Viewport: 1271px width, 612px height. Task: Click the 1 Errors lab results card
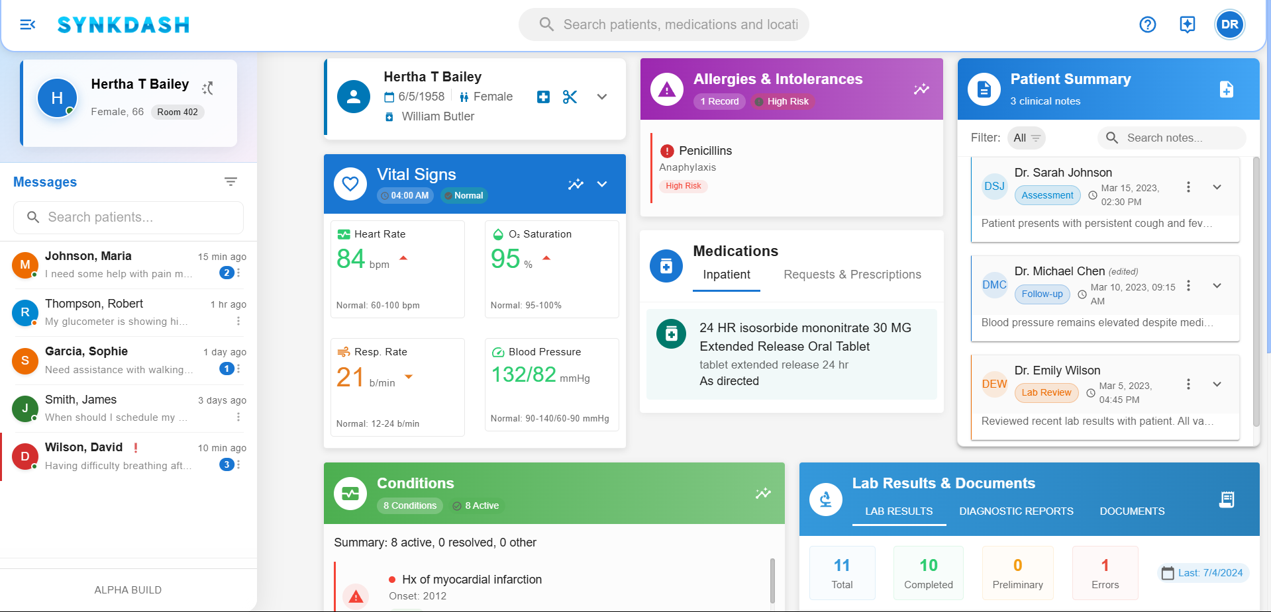tap(1105, 573)
